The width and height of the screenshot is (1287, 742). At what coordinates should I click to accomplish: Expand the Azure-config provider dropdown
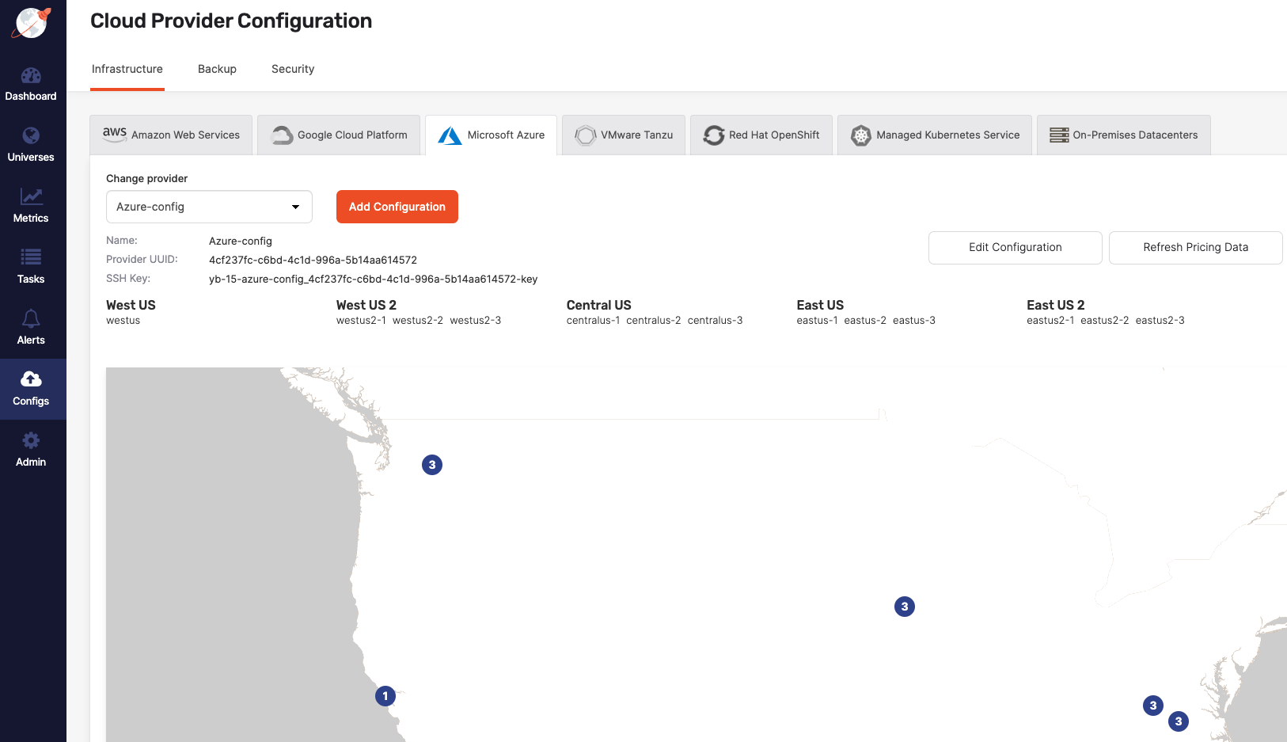[208, 207]
